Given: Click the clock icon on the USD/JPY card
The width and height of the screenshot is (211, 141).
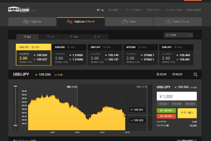Looking at the screenshot, I should click(32, 47).
